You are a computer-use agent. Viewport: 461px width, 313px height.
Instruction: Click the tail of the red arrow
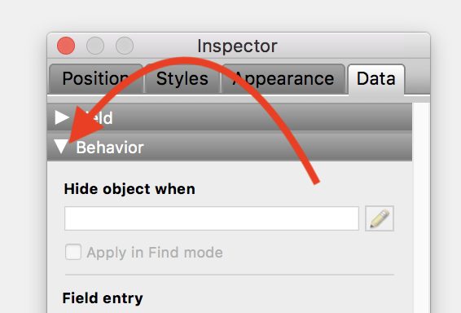(x=316, y=181)
